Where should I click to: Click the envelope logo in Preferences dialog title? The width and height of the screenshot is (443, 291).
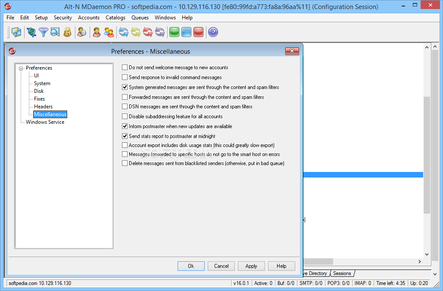12,51
